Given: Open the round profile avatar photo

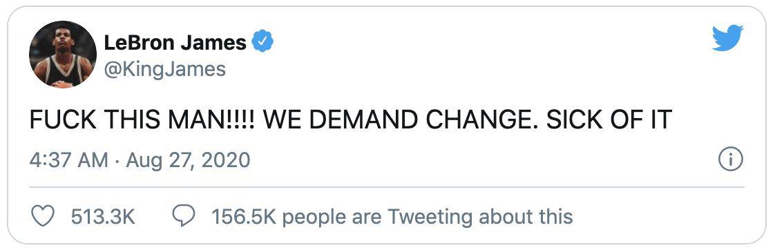Looking at the screenshot, I should [x=63, y=55].
